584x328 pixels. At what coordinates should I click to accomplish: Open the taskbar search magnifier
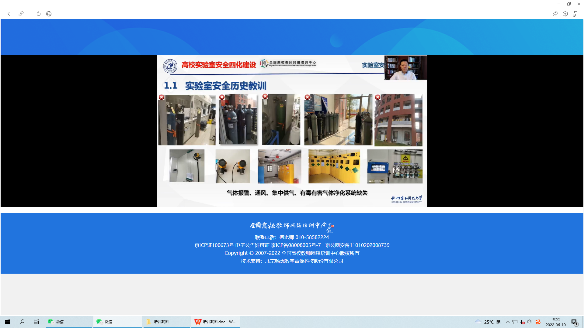[x=22, y=322]
